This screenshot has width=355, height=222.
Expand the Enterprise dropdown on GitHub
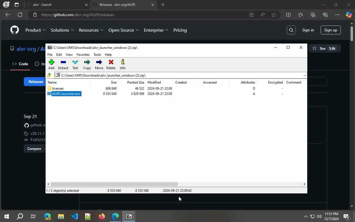click(156, 30)
